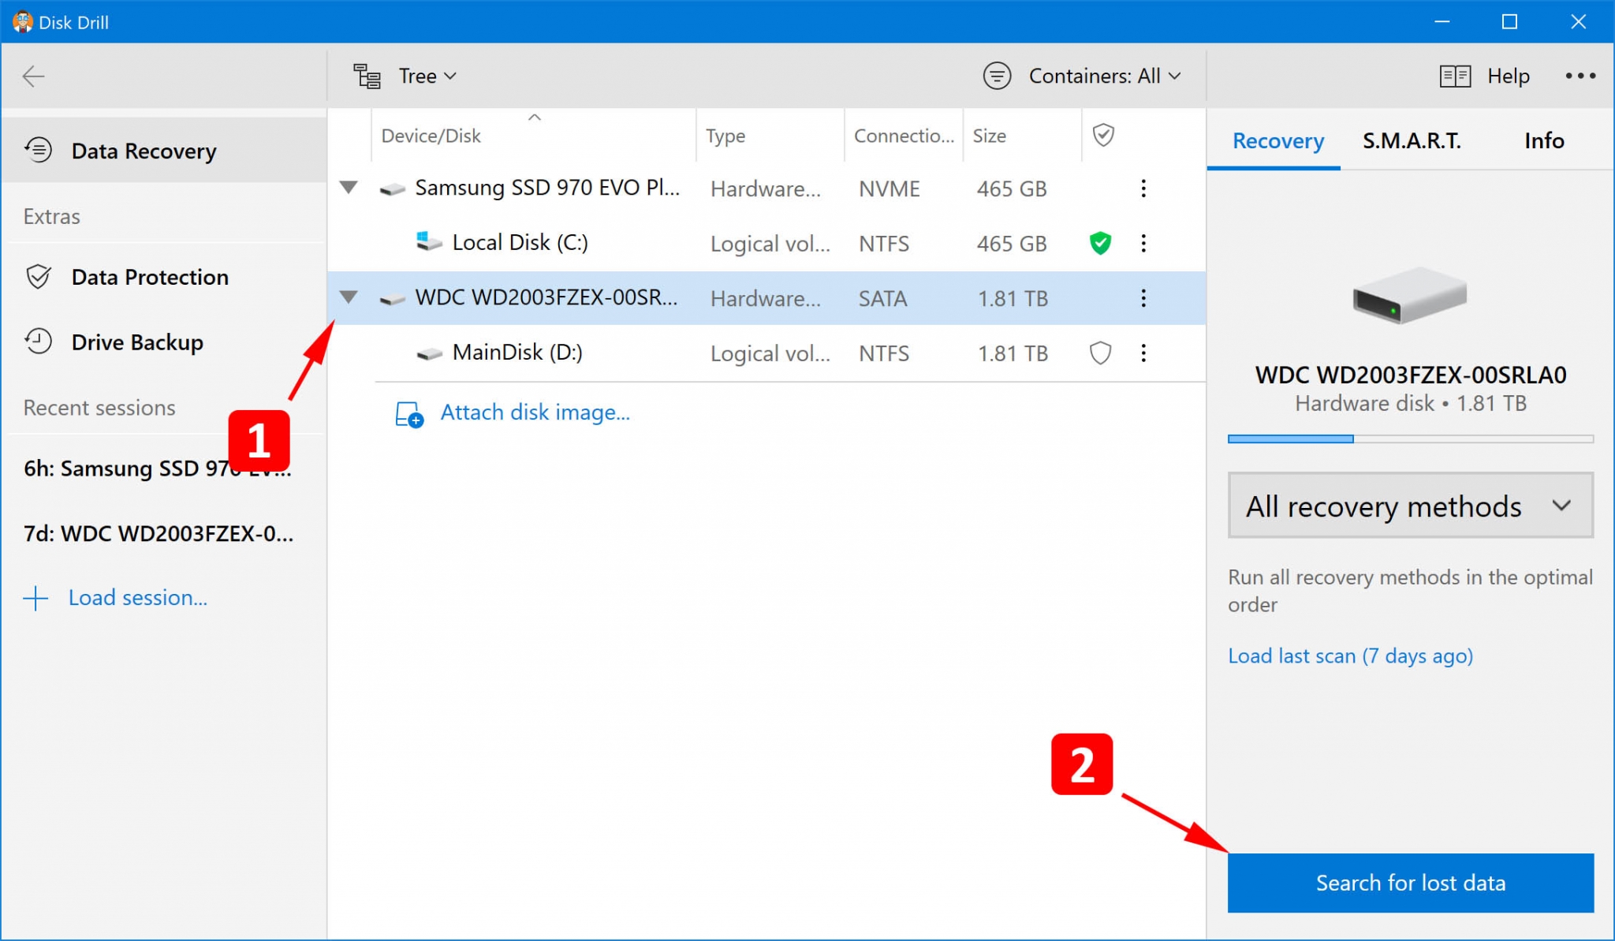
Task: Click the Samsung SSD drive icon
Action: click(392, 189)
